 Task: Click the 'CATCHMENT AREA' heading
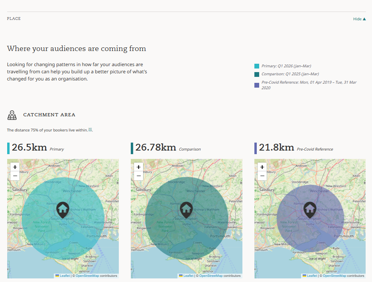coord(49,115)
